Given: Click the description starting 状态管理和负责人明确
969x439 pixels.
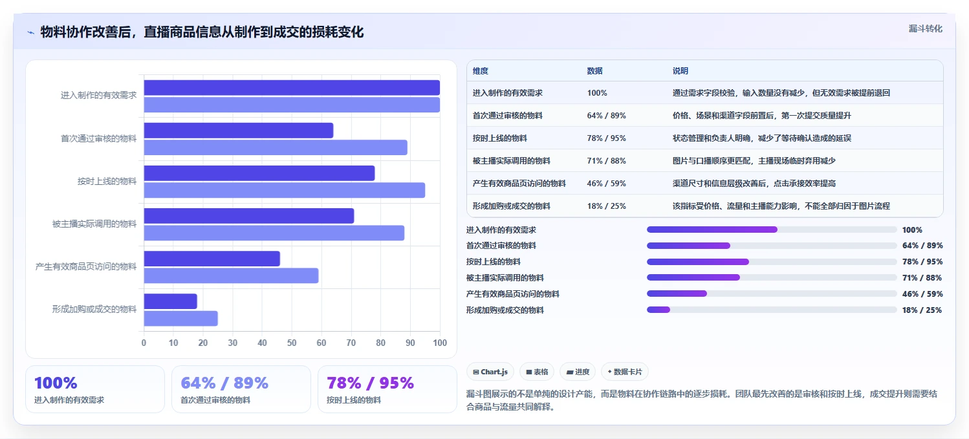Looking at the screenshot, I should pyautogui.click(x=762, y=138).
